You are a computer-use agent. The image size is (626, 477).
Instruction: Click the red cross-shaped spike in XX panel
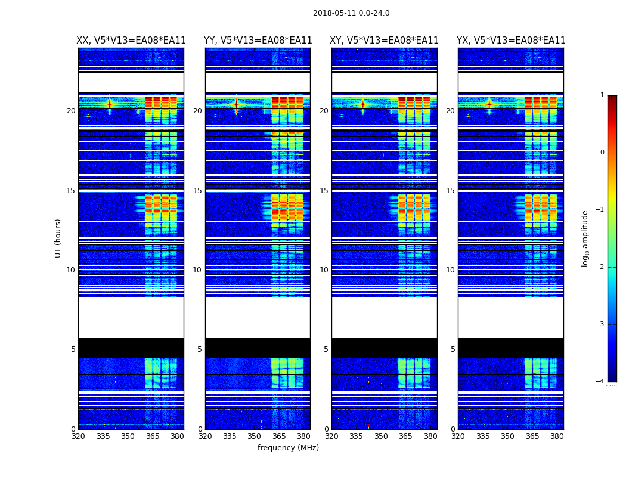(x=110, y=104)
